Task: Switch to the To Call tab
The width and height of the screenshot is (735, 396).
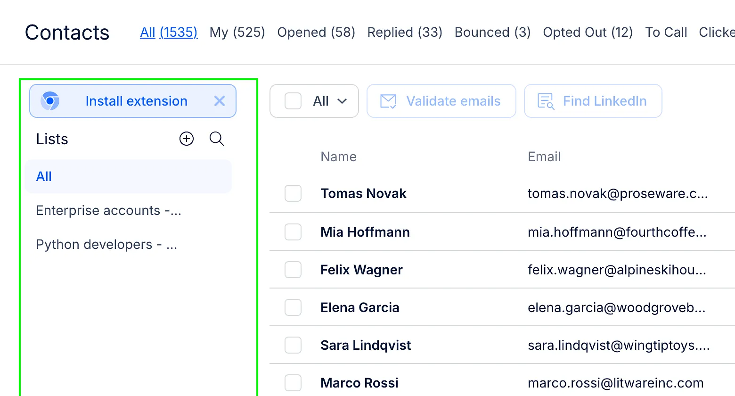Action: pyautogui.click(x=666, y=32)
